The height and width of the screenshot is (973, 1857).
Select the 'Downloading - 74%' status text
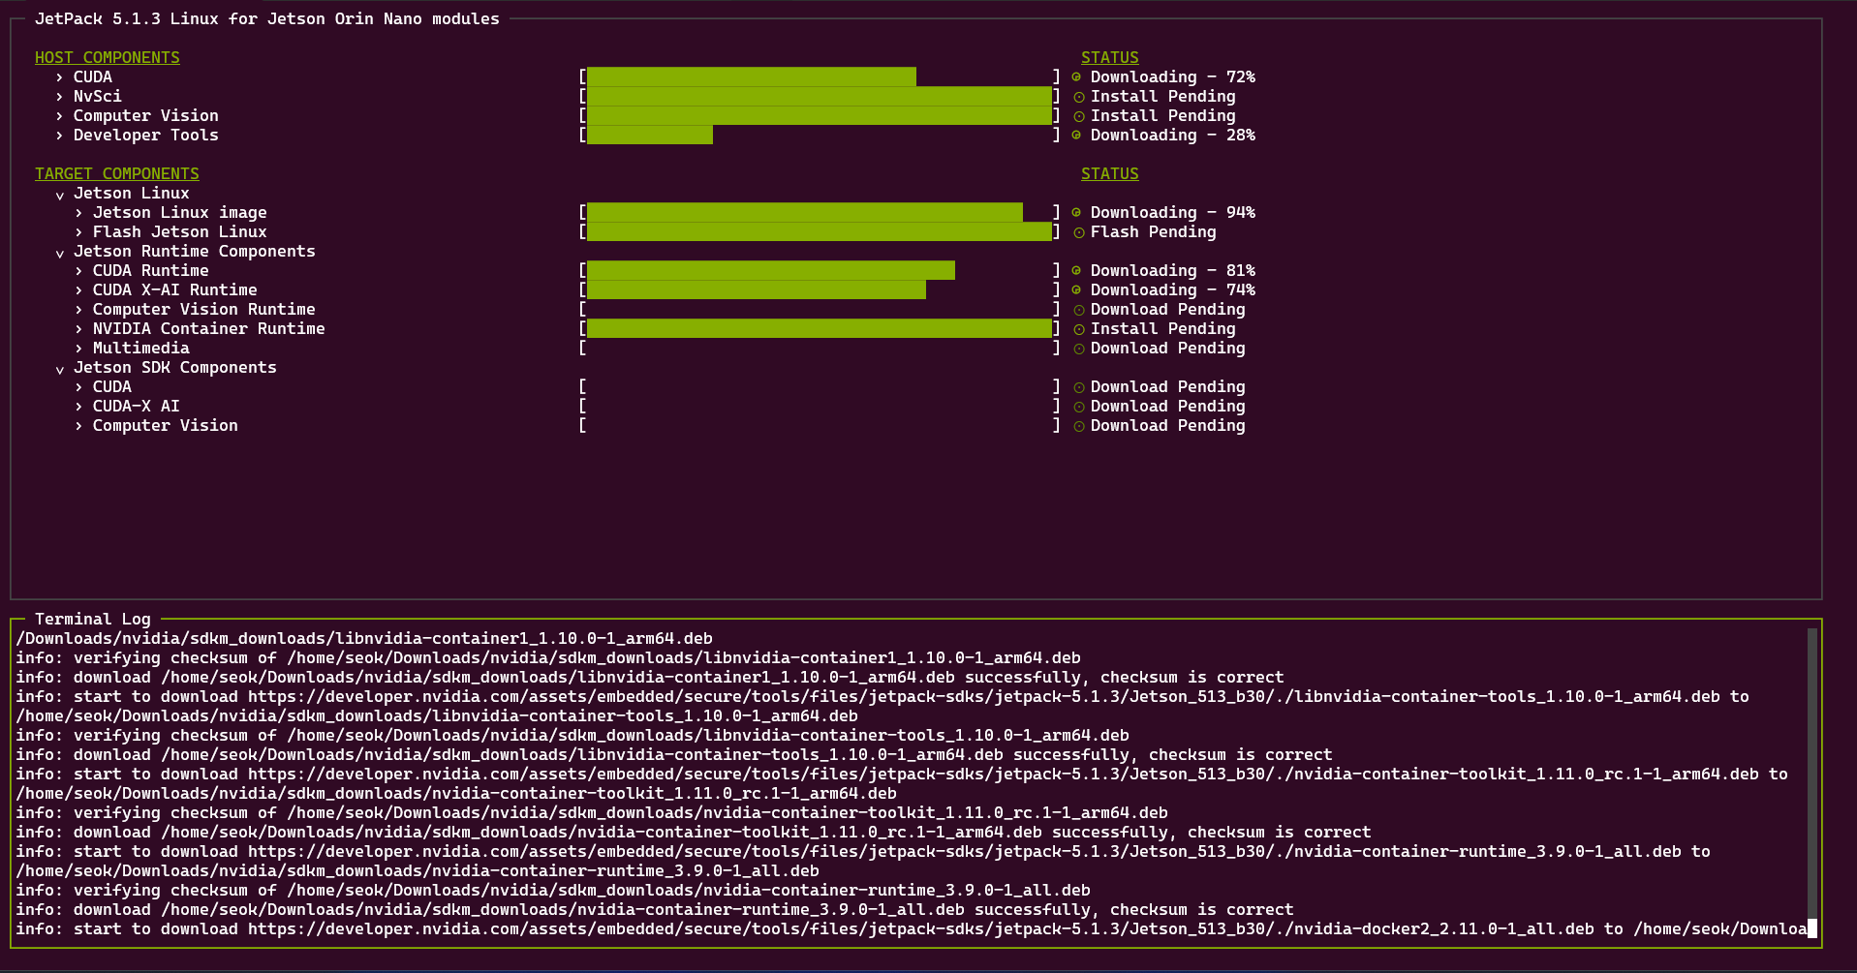click(x=1173, y=290)
